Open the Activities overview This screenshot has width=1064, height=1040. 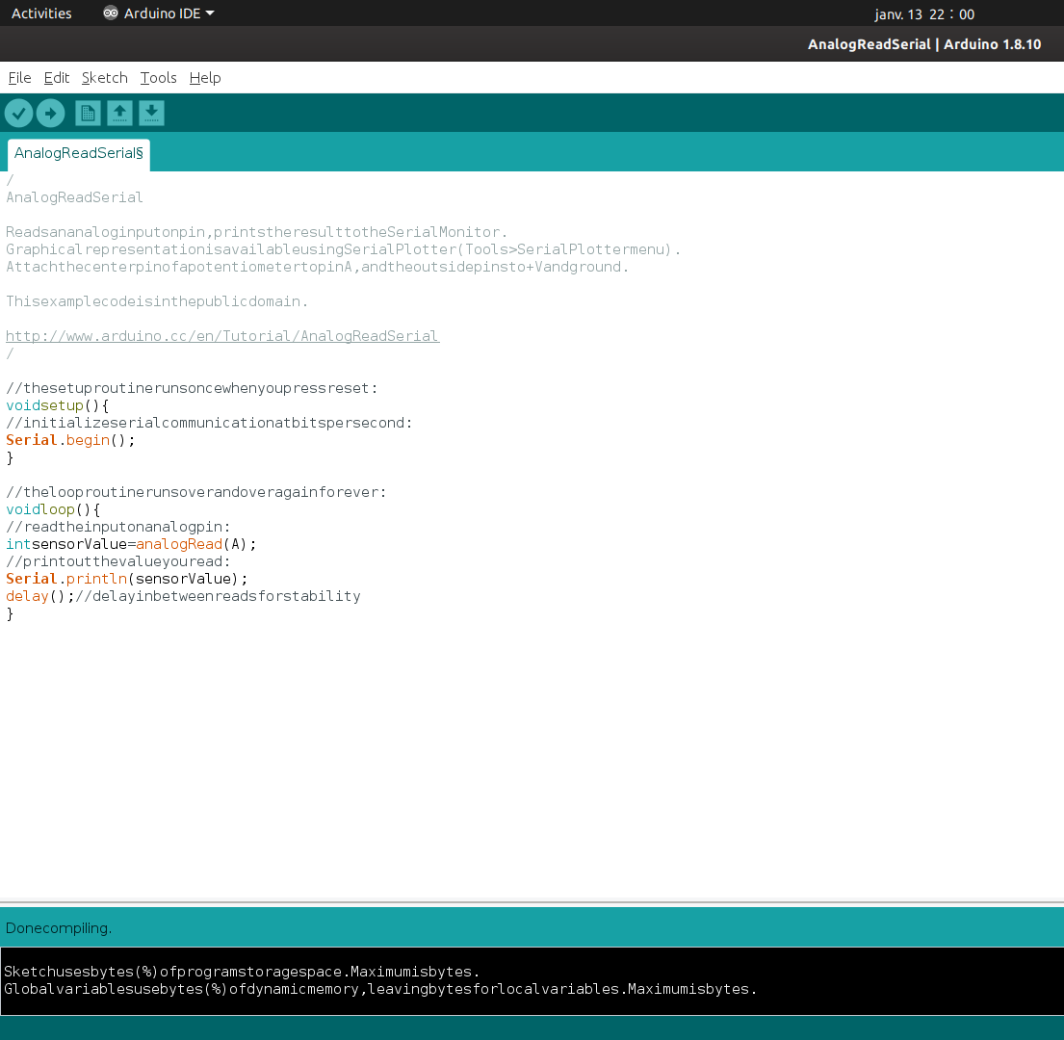click(41, 13)
